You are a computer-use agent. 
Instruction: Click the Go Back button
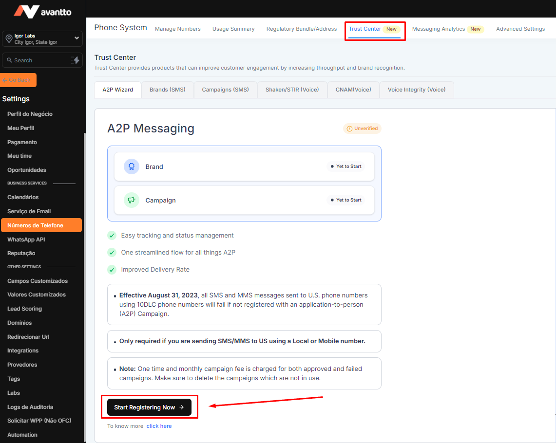tap(19, 80)
